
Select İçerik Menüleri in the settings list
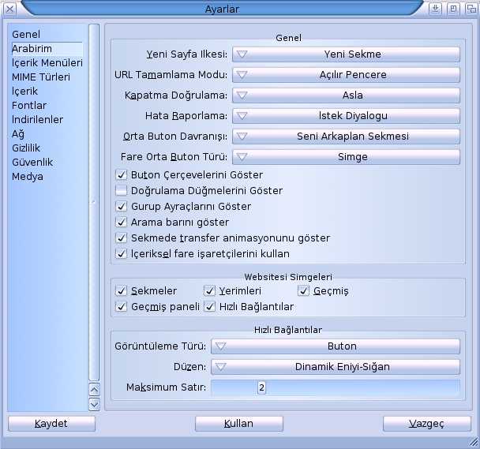point(47,63)
